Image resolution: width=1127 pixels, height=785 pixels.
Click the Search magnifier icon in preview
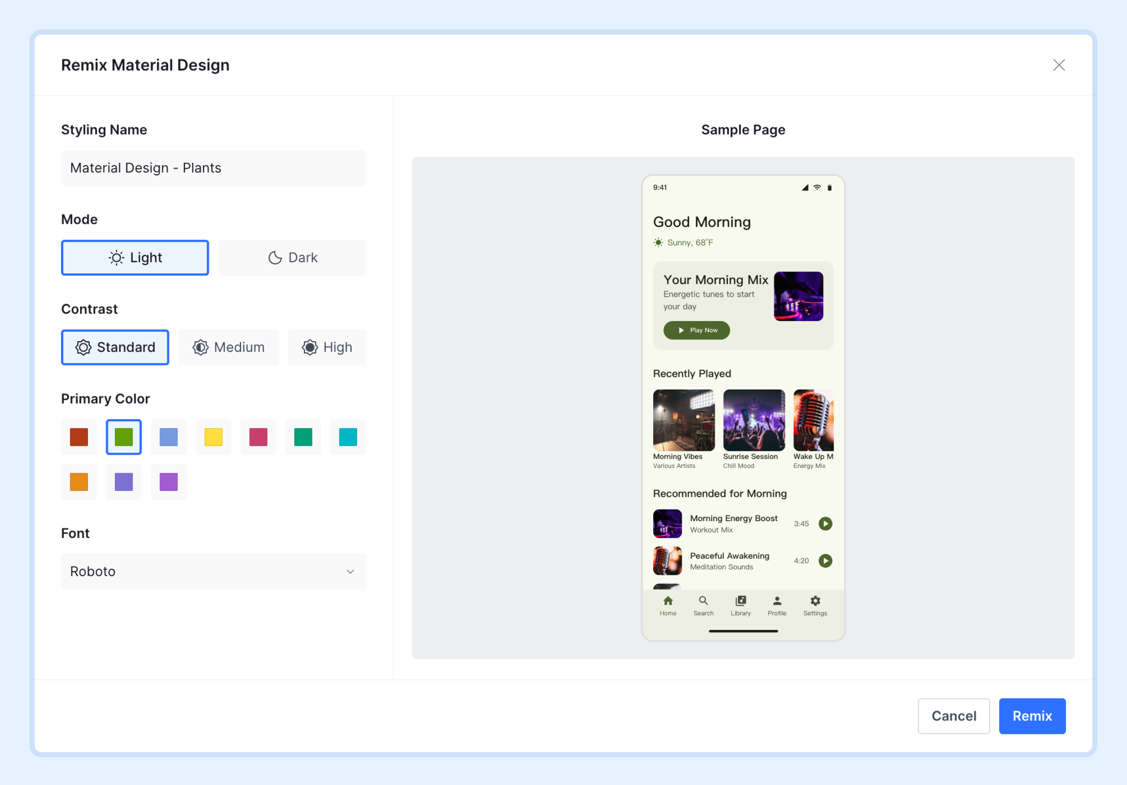[704, 601]
